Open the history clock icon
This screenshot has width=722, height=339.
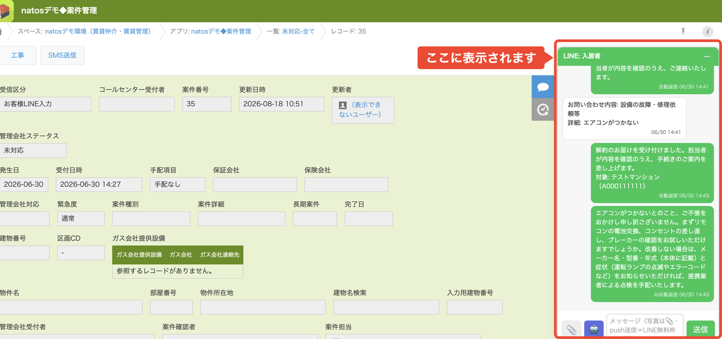[x=543, y=109]
